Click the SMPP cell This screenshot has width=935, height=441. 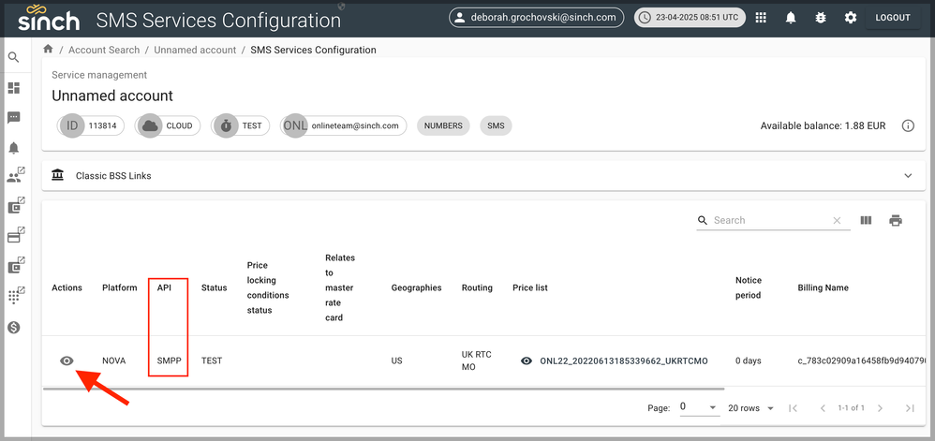(x=169, y=361)
